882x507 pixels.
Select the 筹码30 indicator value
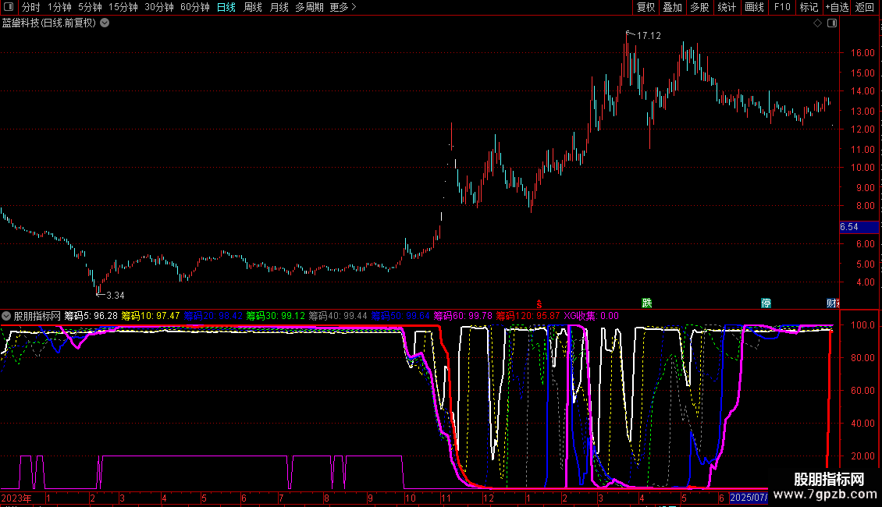(276, 316)
